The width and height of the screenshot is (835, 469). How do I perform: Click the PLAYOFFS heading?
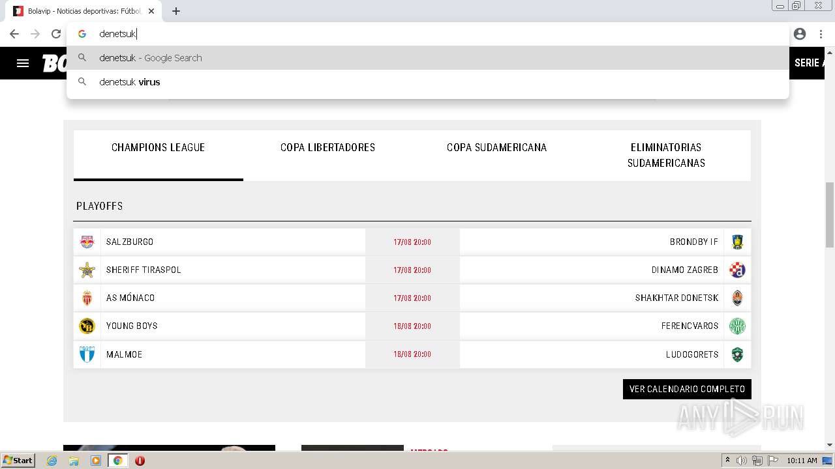[99, 206]
